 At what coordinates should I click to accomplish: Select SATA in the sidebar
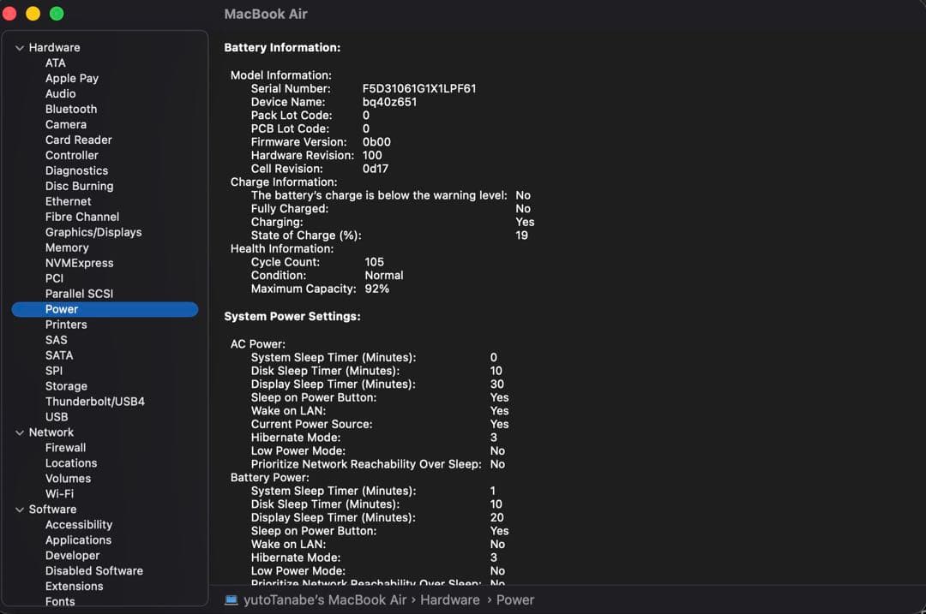59,355
